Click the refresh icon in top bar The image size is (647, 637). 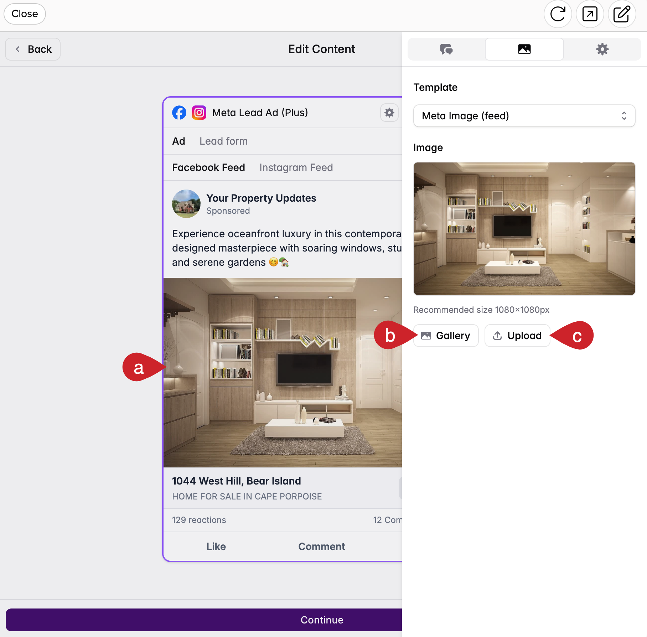[x=558, y=14]
